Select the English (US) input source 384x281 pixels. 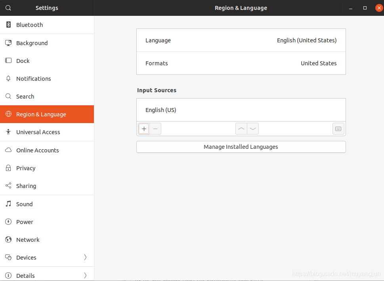241,110
